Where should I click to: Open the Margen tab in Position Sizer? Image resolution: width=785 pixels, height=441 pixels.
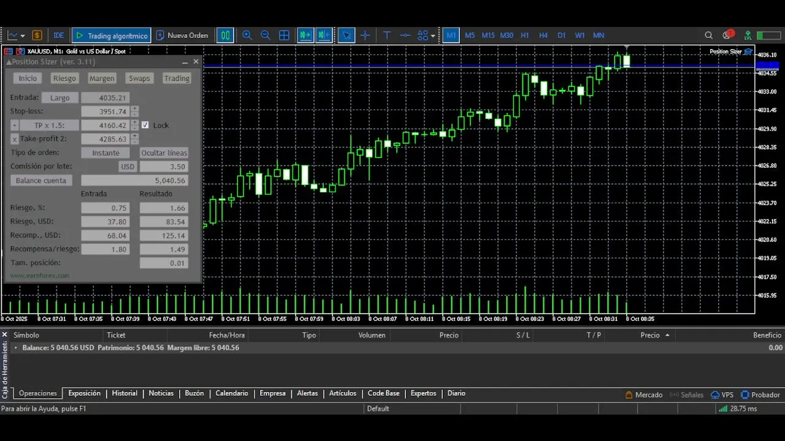pyautogui.click(x=102, y=78)
